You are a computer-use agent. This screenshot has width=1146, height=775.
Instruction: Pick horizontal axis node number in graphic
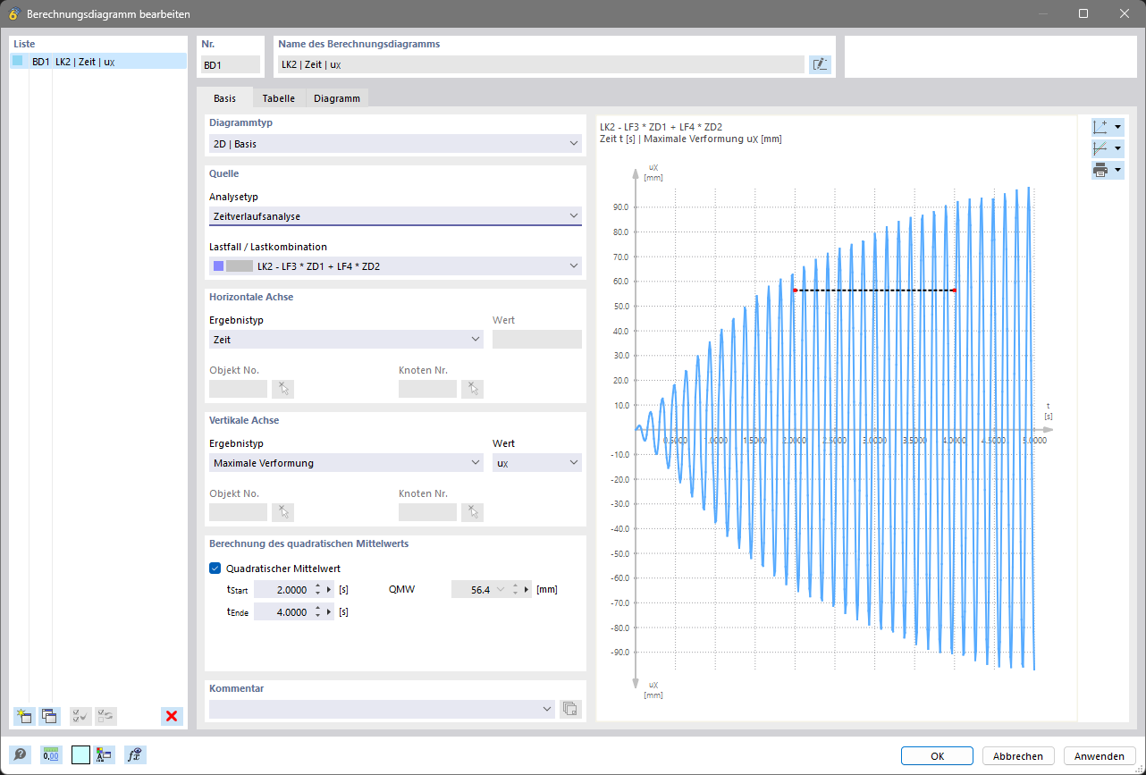[x=473, y=389]
